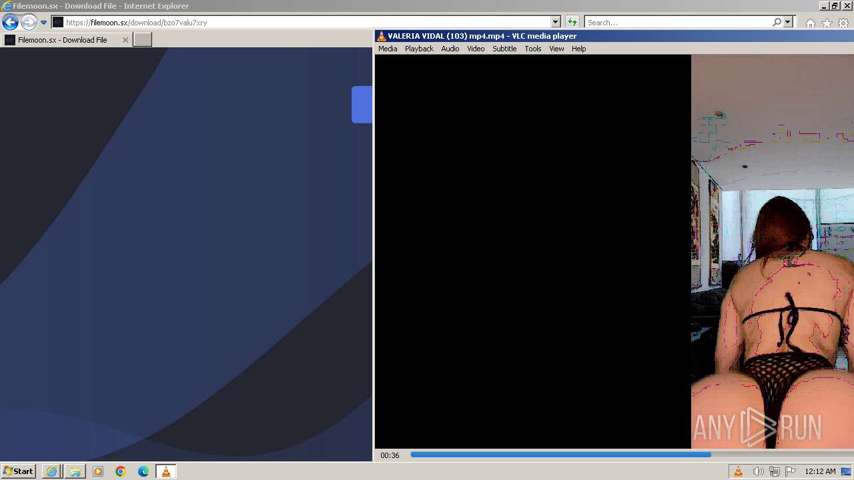Select the Filemoon.sx - Download File tab
854x480 pixels.
[66, 40]
